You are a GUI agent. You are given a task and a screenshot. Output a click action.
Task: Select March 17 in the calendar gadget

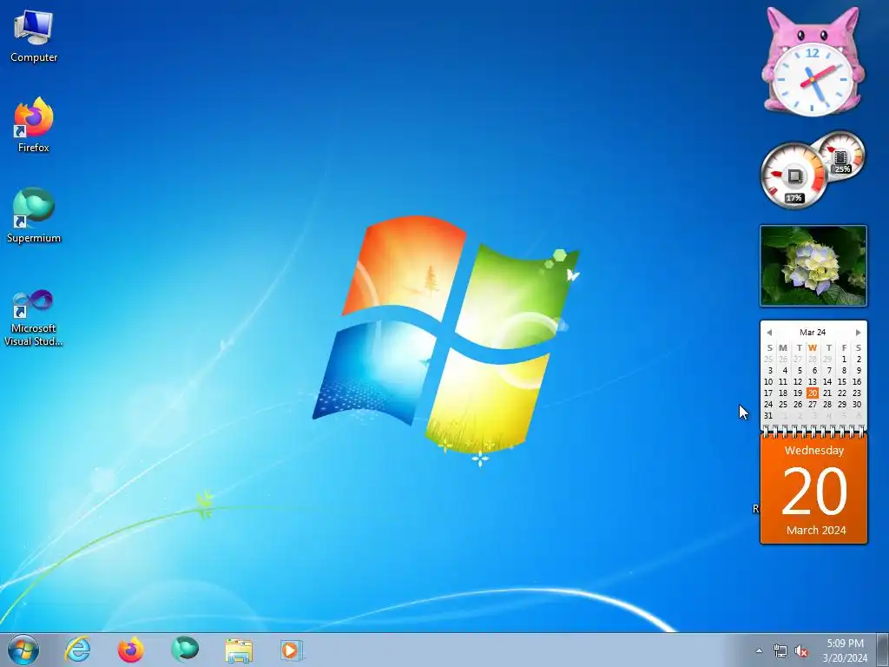tap(768, 393)
